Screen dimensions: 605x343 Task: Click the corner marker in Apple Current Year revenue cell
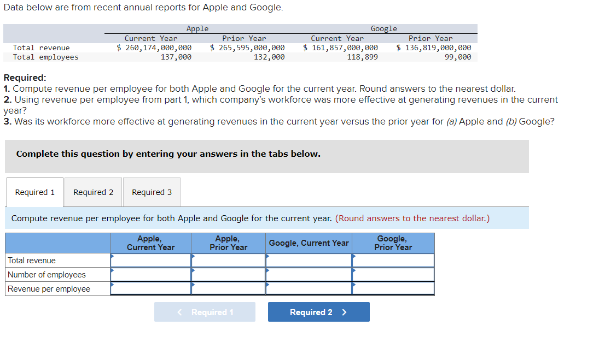113,256
